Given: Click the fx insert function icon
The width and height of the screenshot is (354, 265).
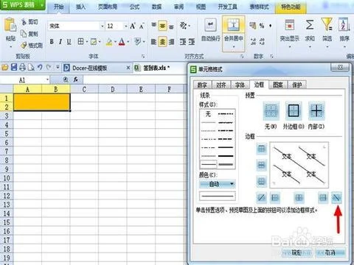Looking at the screenshot, I should click(x=76, y=79).
